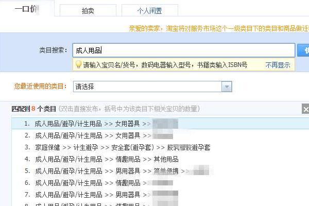
Task: Open the 个人闲置 tab
Action: pos(150,10)
